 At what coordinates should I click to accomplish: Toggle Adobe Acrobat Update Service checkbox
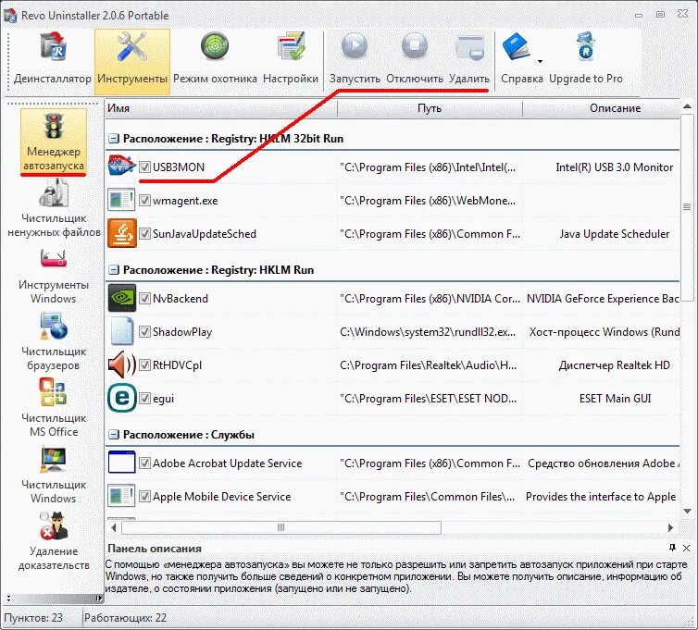coord(144,463)
